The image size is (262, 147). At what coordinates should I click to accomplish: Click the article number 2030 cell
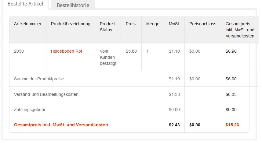pos(19,51)
